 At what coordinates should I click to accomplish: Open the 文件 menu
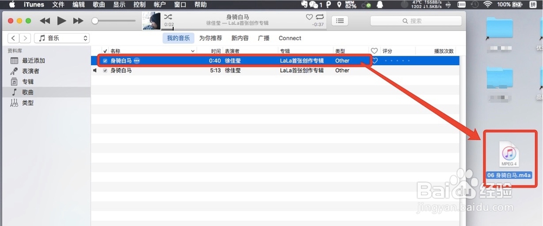click(x=58, y=4)
